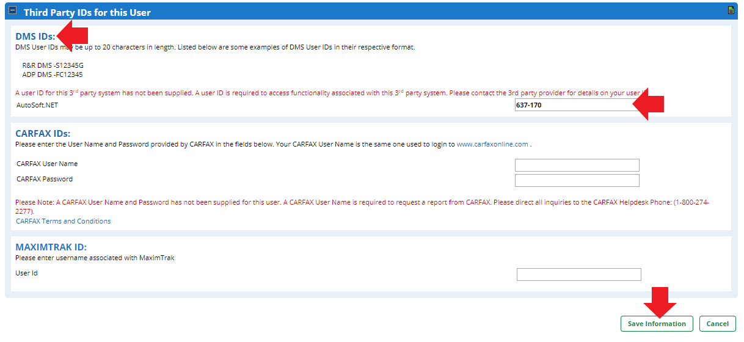Select the ADP DMS -FC12345 example text
The height and width of the screenshot is (342, 744).
pos(53,75)
